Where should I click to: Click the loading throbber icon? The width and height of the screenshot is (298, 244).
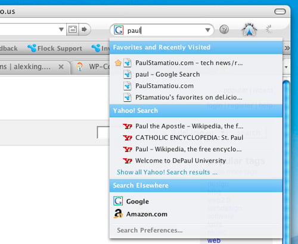[x=269, y=29]
